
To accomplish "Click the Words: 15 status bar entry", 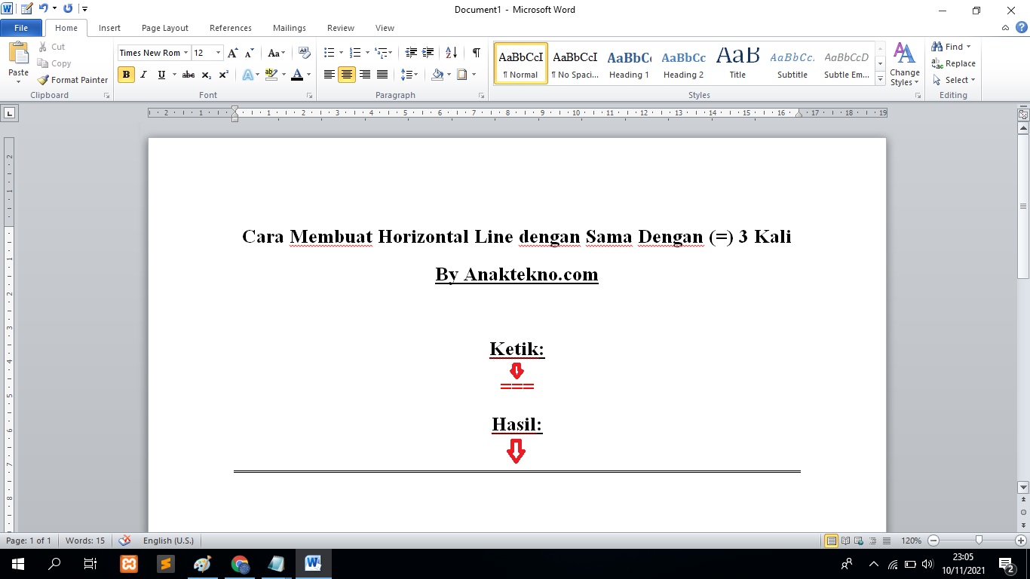I will [85, 541].
